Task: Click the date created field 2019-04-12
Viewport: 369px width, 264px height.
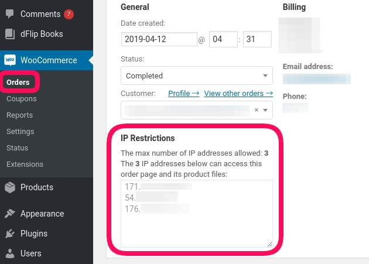Action: 159,39
